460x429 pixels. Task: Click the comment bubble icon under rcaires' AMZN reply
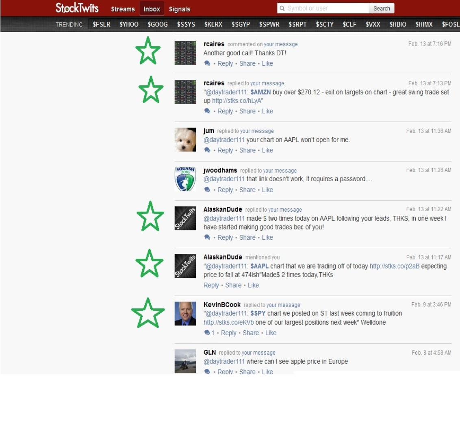pyautogui.click(x=207, y=111)
